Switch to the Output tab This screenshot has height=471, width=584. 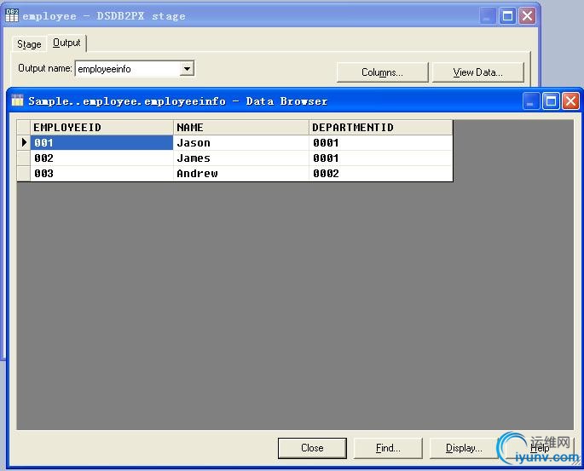tap(66, 43)
